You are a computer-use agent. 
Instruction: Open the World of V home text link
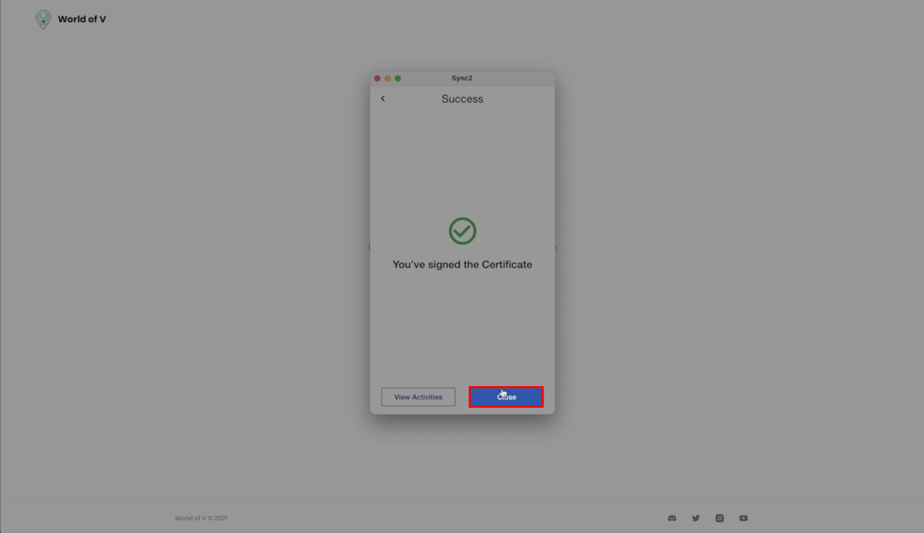[82, 19]
